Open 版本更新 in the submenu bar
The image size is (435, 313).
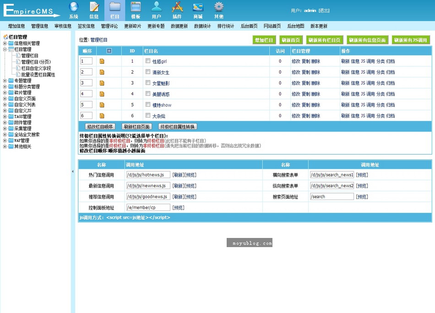[x=319, y=26]
